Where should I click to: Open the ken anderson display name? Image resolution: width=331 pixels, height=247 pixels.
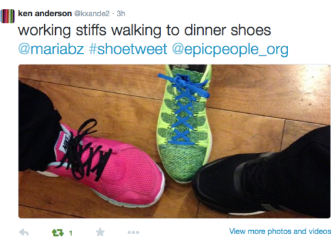[45, 14]
